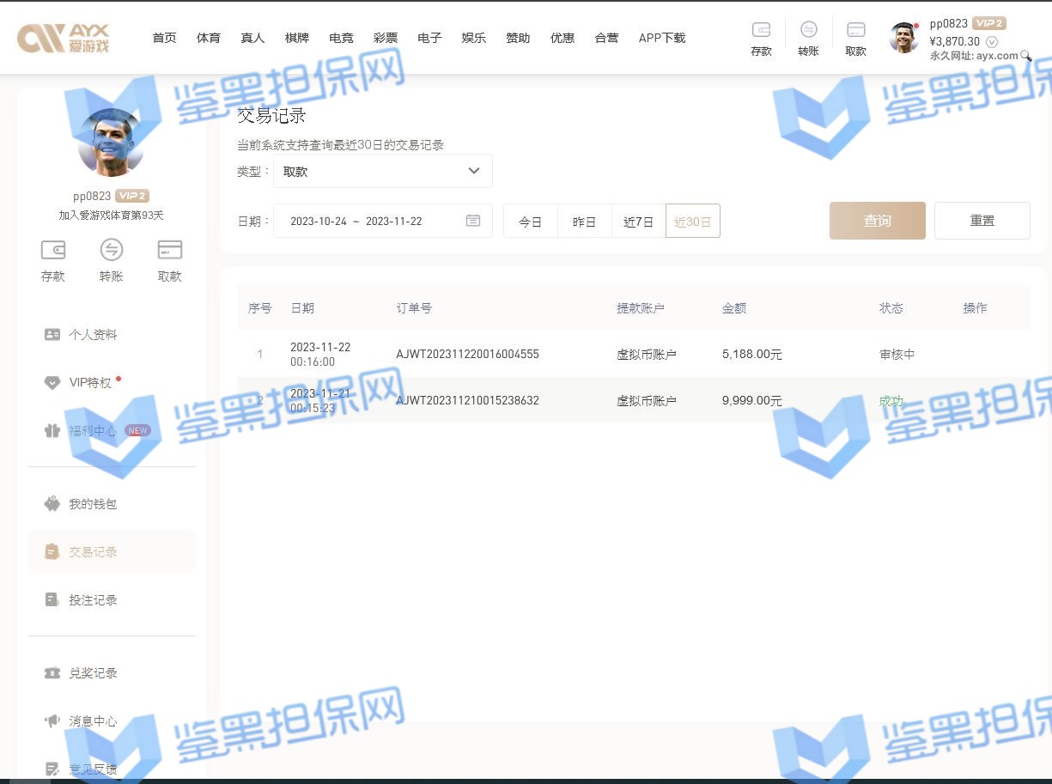Click the 查询 search button
The image size is (1052, 784).
tap(877, 221)
